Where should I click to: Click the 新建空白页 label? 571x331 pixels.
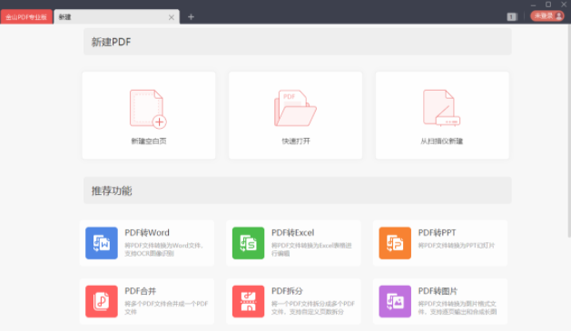[x=149, y=141]
